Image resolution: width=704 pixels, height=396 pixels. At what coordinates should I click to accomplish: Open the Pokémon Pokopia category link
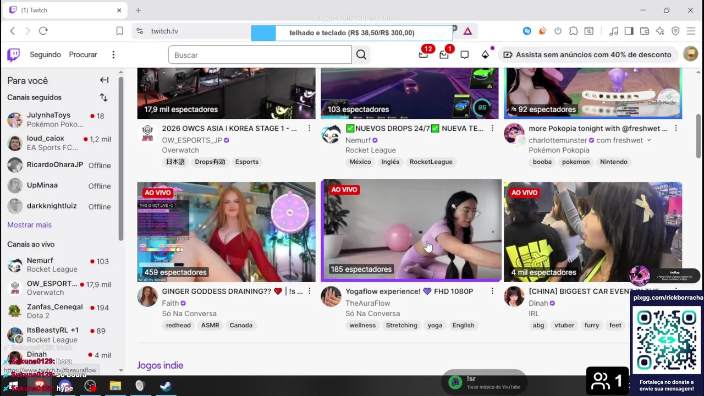tap(559, 150)
